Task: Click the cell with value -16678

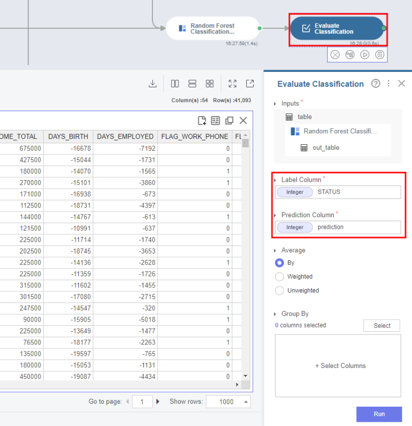Action: (x=68, y=149)
